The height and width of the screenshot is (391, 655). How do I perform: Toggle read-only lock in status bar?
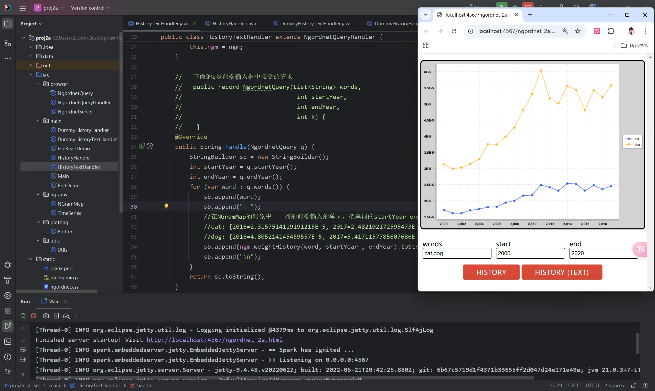634,385
